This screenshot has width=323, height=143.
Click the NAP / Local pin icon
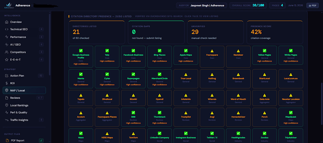point(6,90)
